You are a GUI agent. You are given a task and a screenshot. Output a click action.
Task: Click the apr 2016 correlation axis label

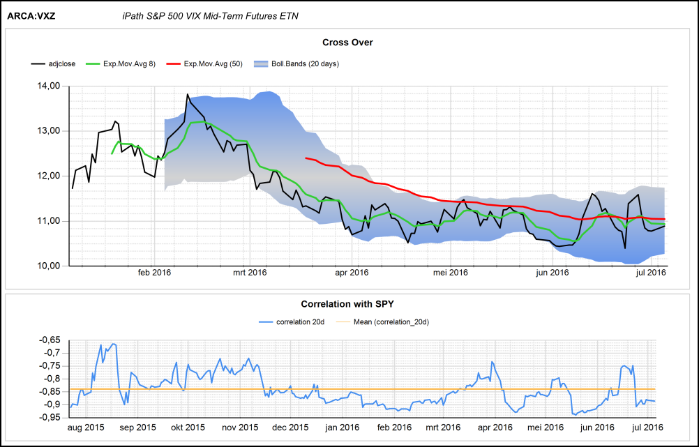click(495, 427)
